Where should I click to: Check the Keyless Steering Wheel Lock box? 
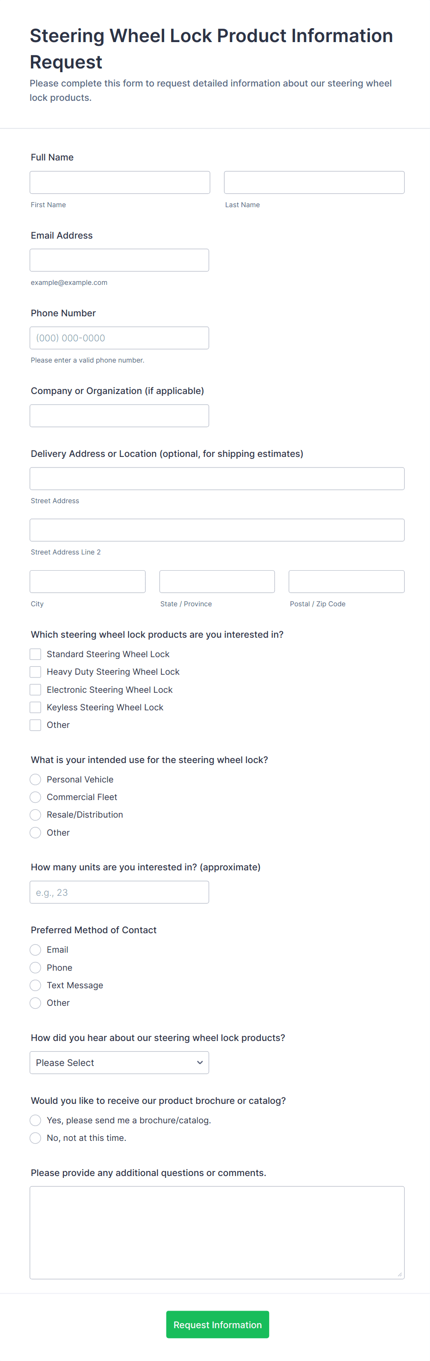pyautogui.click(x=36, y=707)
